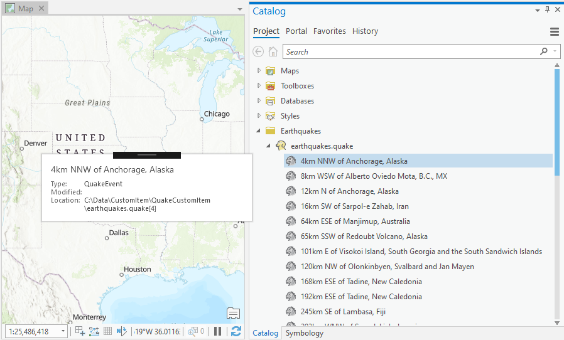Click the Toolboxes folder icon
The image size is (564, 340).
271,86
